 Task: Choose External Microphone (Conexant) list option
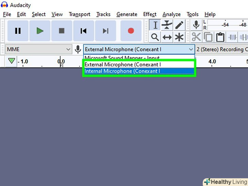pyautogui.click(x=139, y=64)
